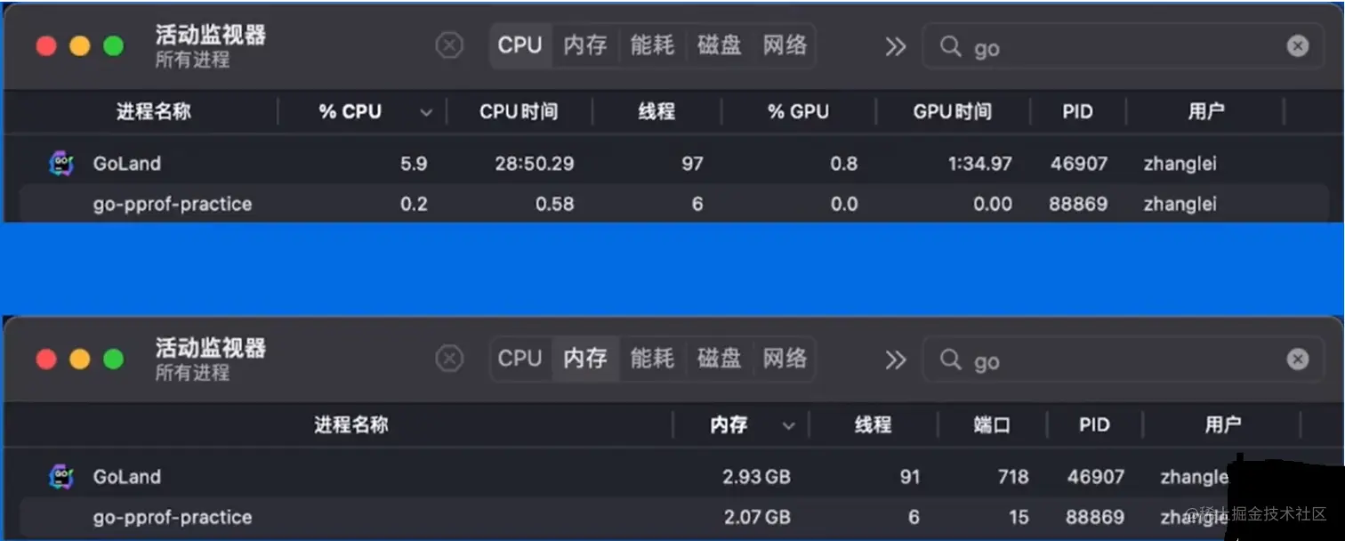Click the GoLand icon in the lower window
Screen dimensions: 1345x541
pyautogui.click(x=60, y=477)
